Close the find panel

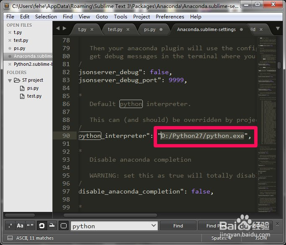pos(278,224)
